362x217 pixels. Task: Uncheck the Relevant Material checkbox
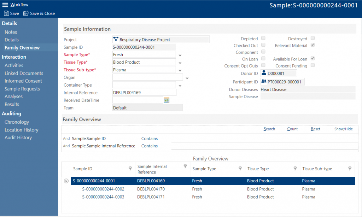(x=313, y=45)
